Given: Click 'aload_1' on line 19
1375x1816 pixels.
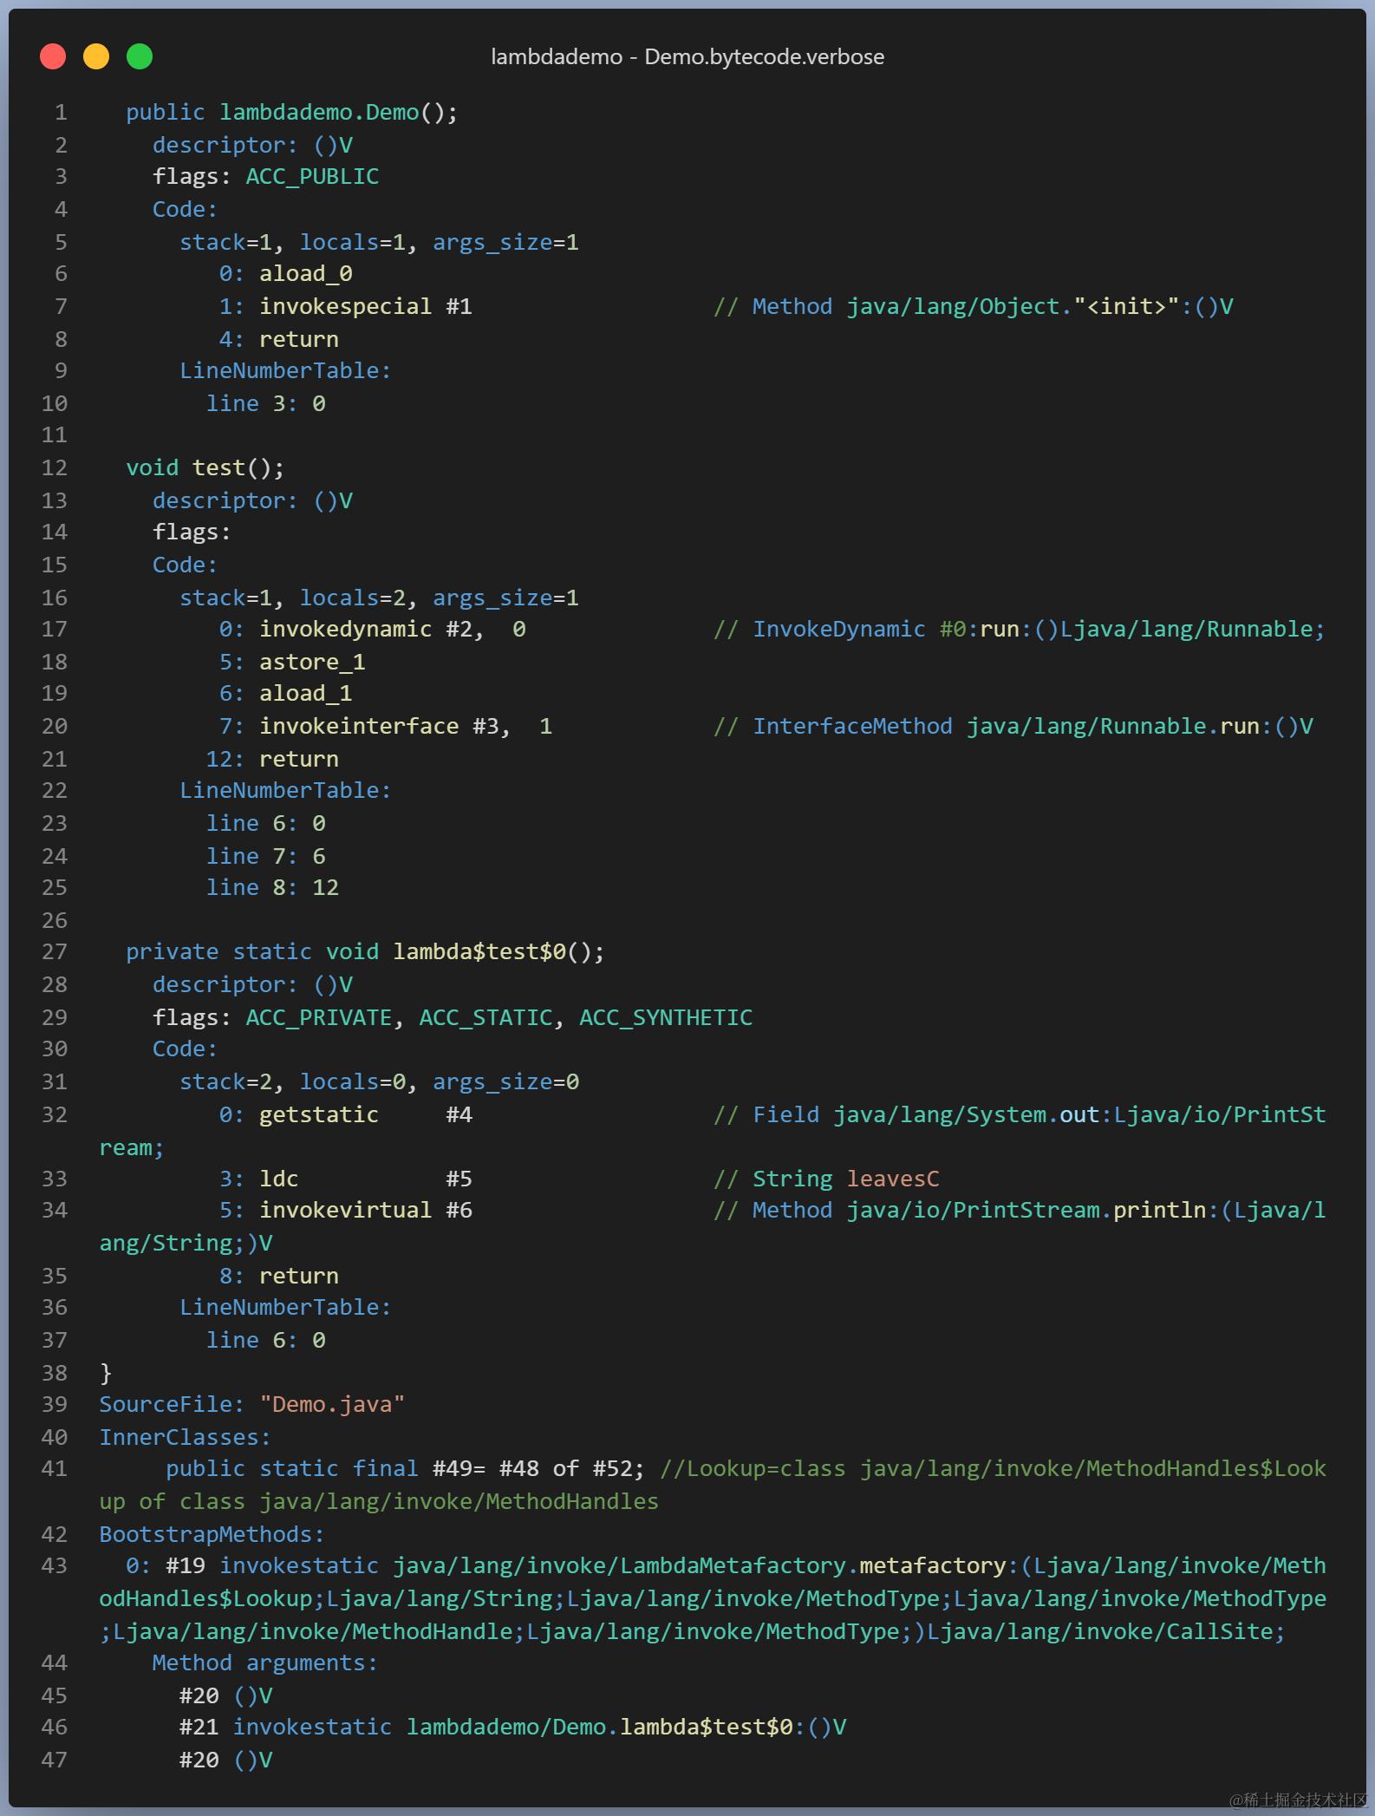Looking at the screenshot, I should [306, 694].
